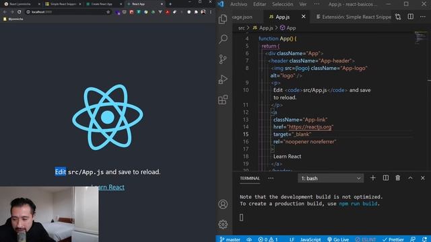Click the open changes icon in editor toolbar

pyautogui.click(x=398, y=17)
